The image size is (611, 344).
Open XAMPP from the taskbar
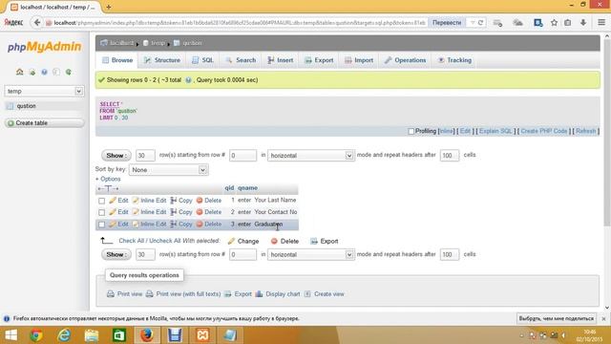point(202,335)
